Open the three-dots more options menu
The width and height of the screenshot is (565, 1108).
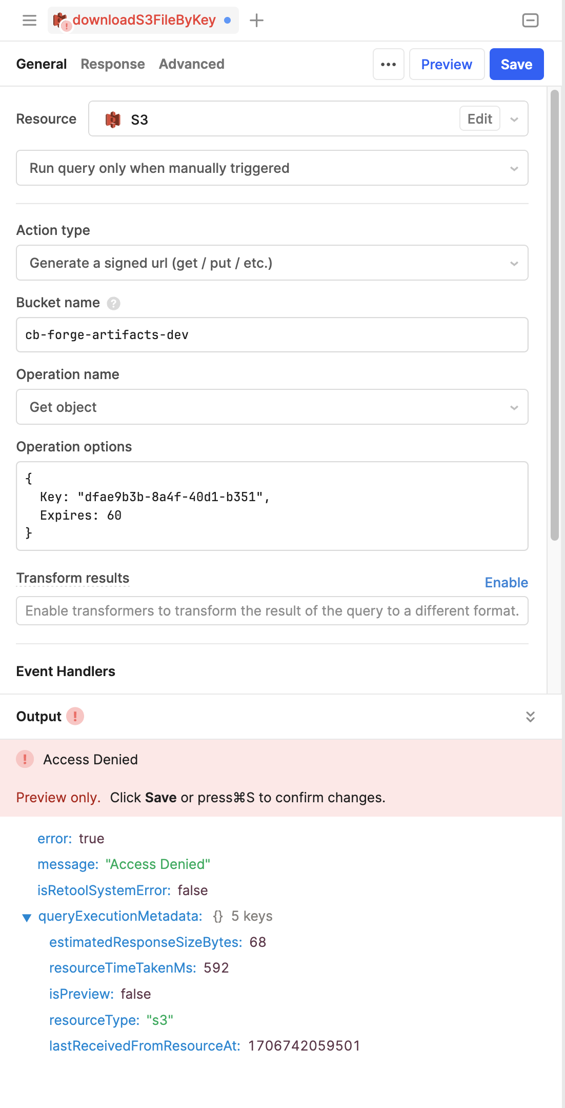[388, 65]
